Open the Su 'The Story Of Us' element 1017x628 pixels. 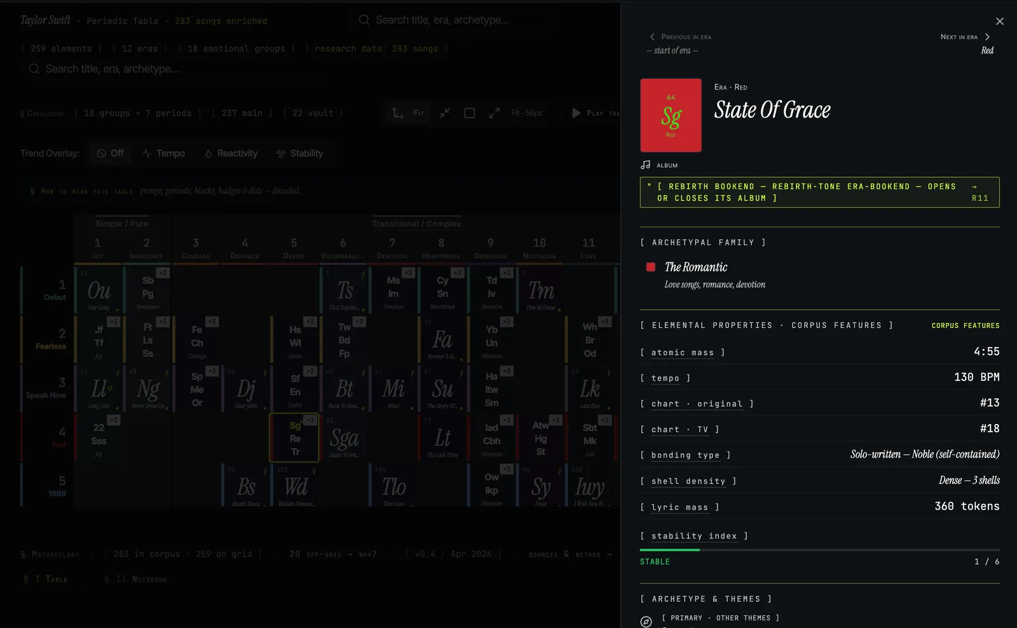pos(442,389)
